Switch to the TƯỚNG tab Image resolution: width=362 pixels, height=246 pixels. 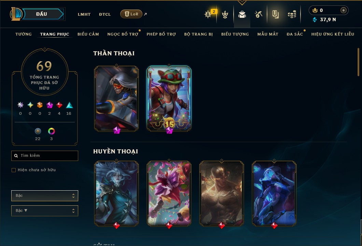pyautogui.click(x=24, y=34)
